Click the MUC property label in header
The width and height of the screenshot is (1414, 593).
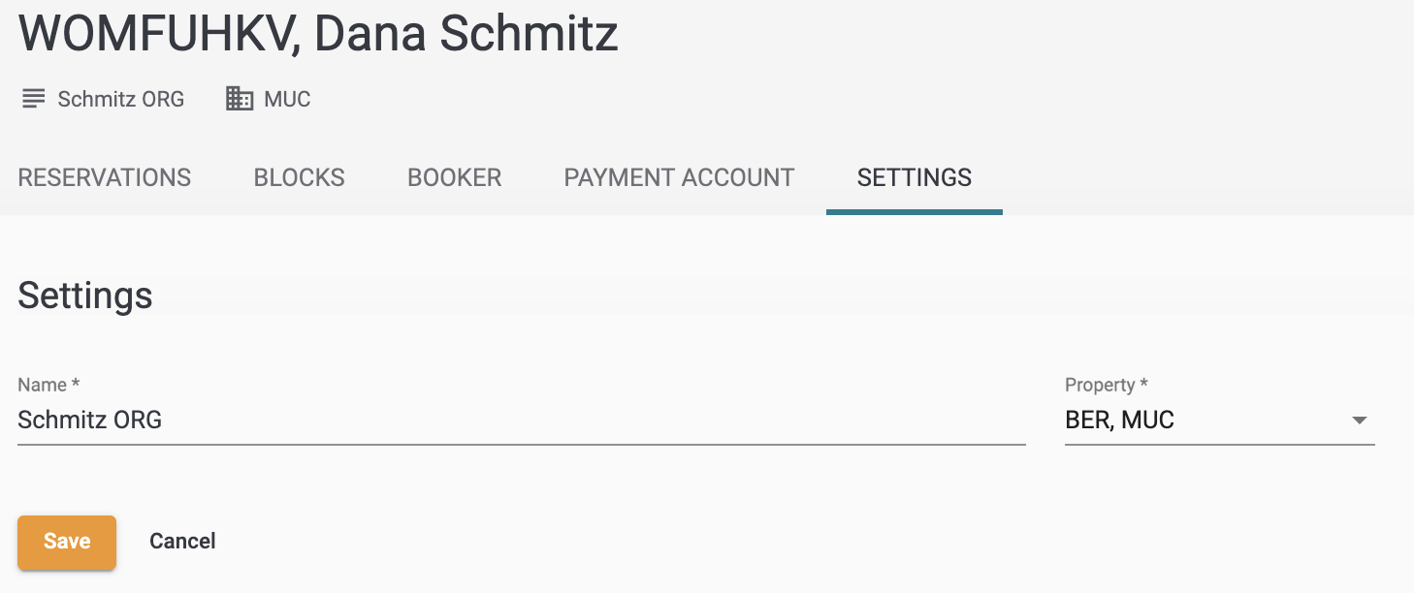click(287, 99)
